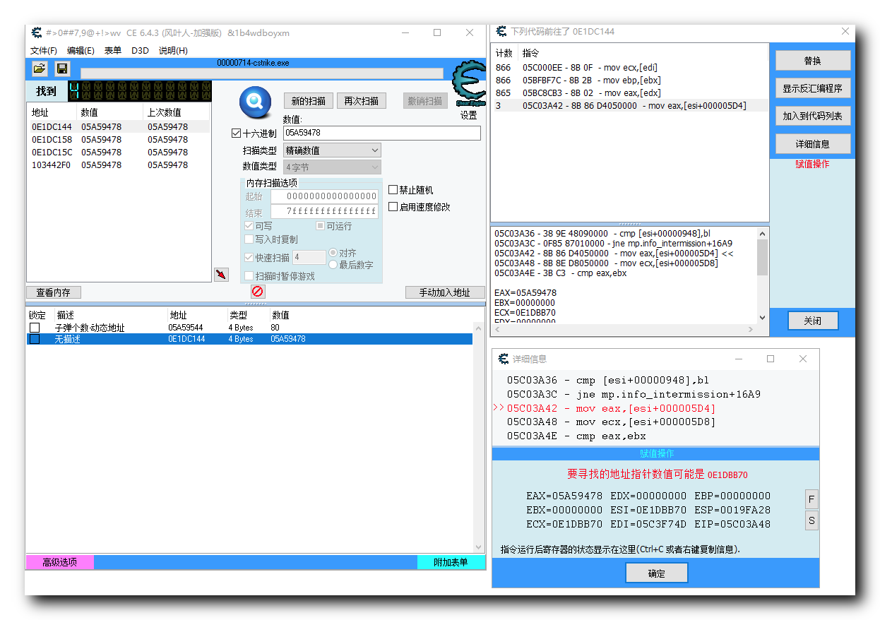
Task: Click the 计数 column header
Action: point(505,54)
